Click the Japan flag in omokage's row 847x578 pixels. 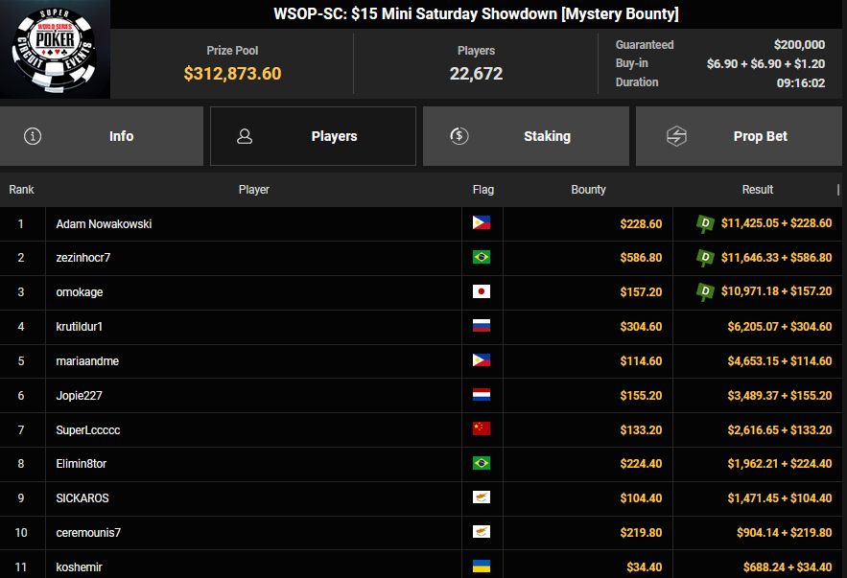coord(482,292)
